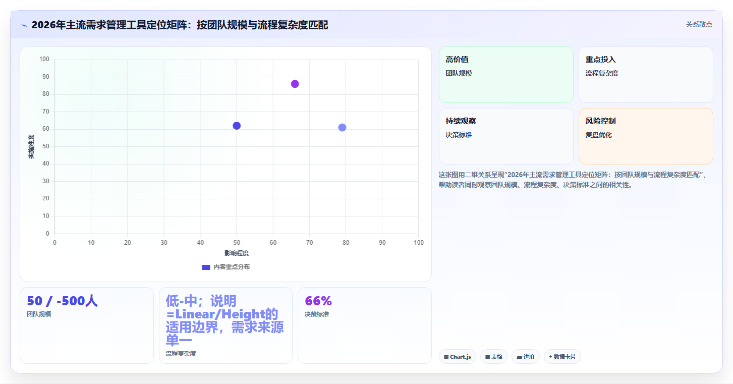
Task: Toggle the 内容重点分布 legend item
Action: click(225, 267)
